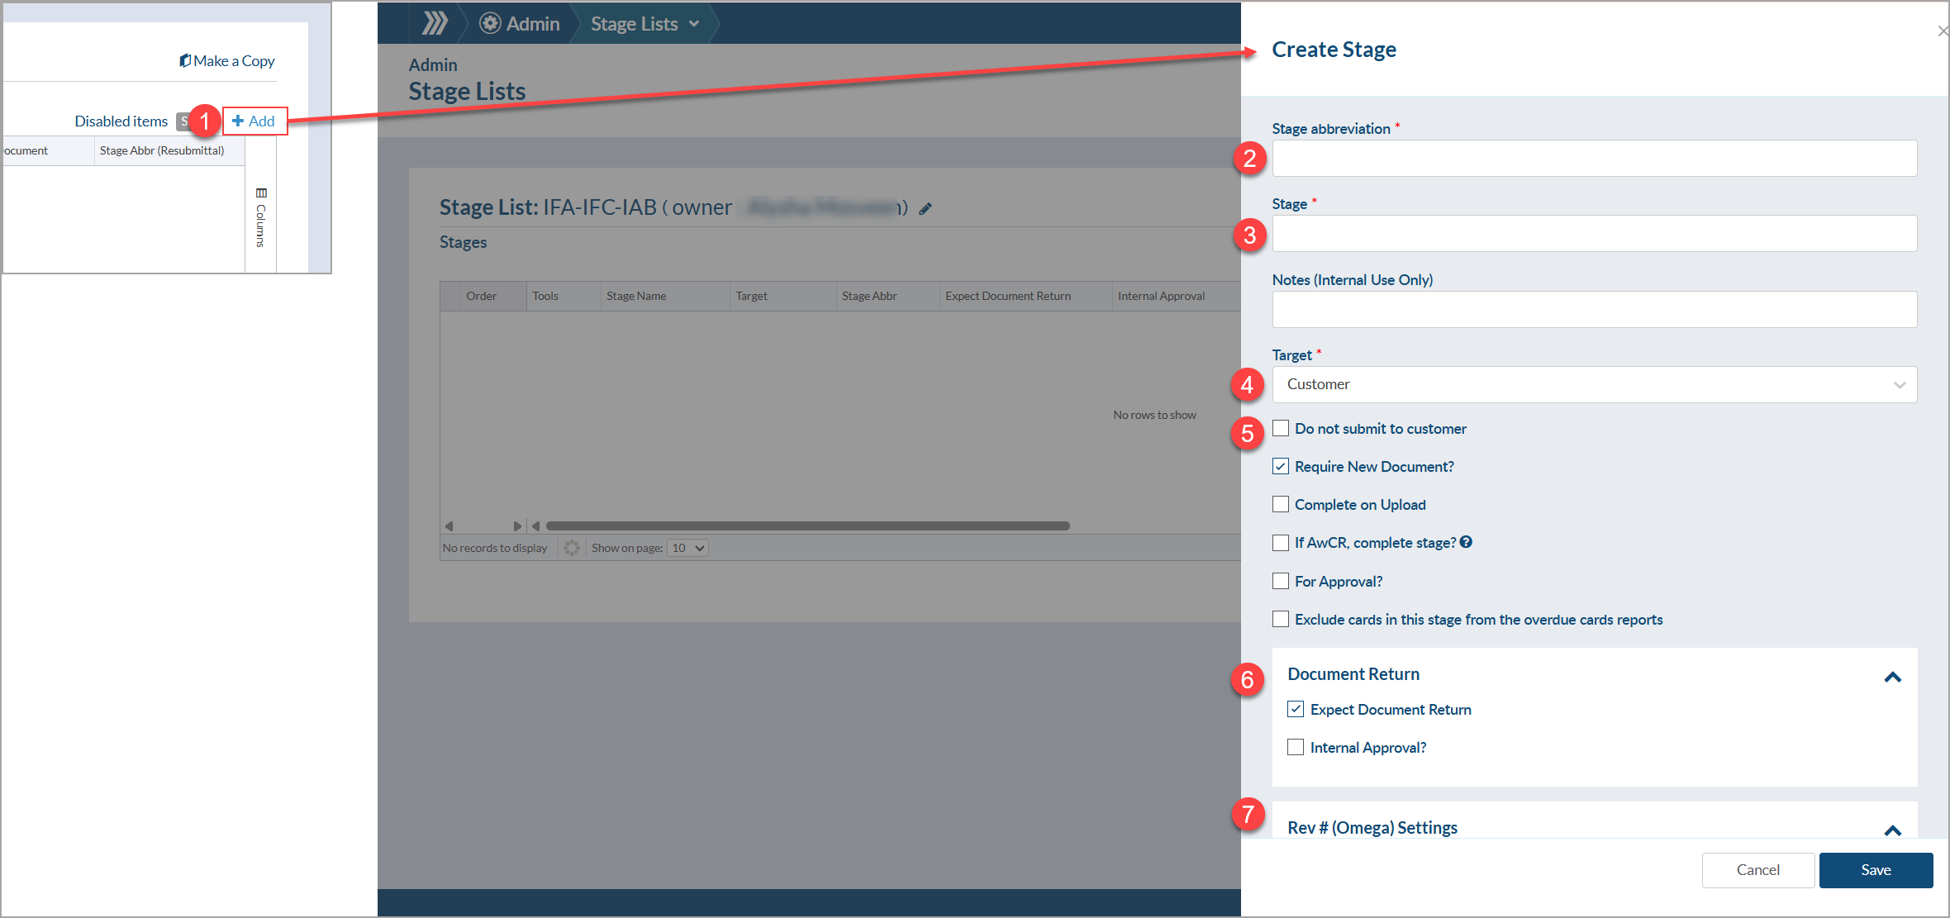Screen dimensions: 1950x918
Task: Enable the Internal Approval checkbox
Action: (1296, 747)
